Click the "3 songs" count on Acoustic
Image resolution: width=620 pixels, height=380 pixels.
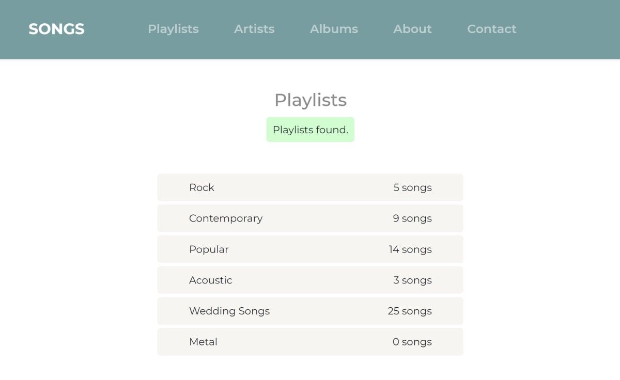(x=412, y=280)
